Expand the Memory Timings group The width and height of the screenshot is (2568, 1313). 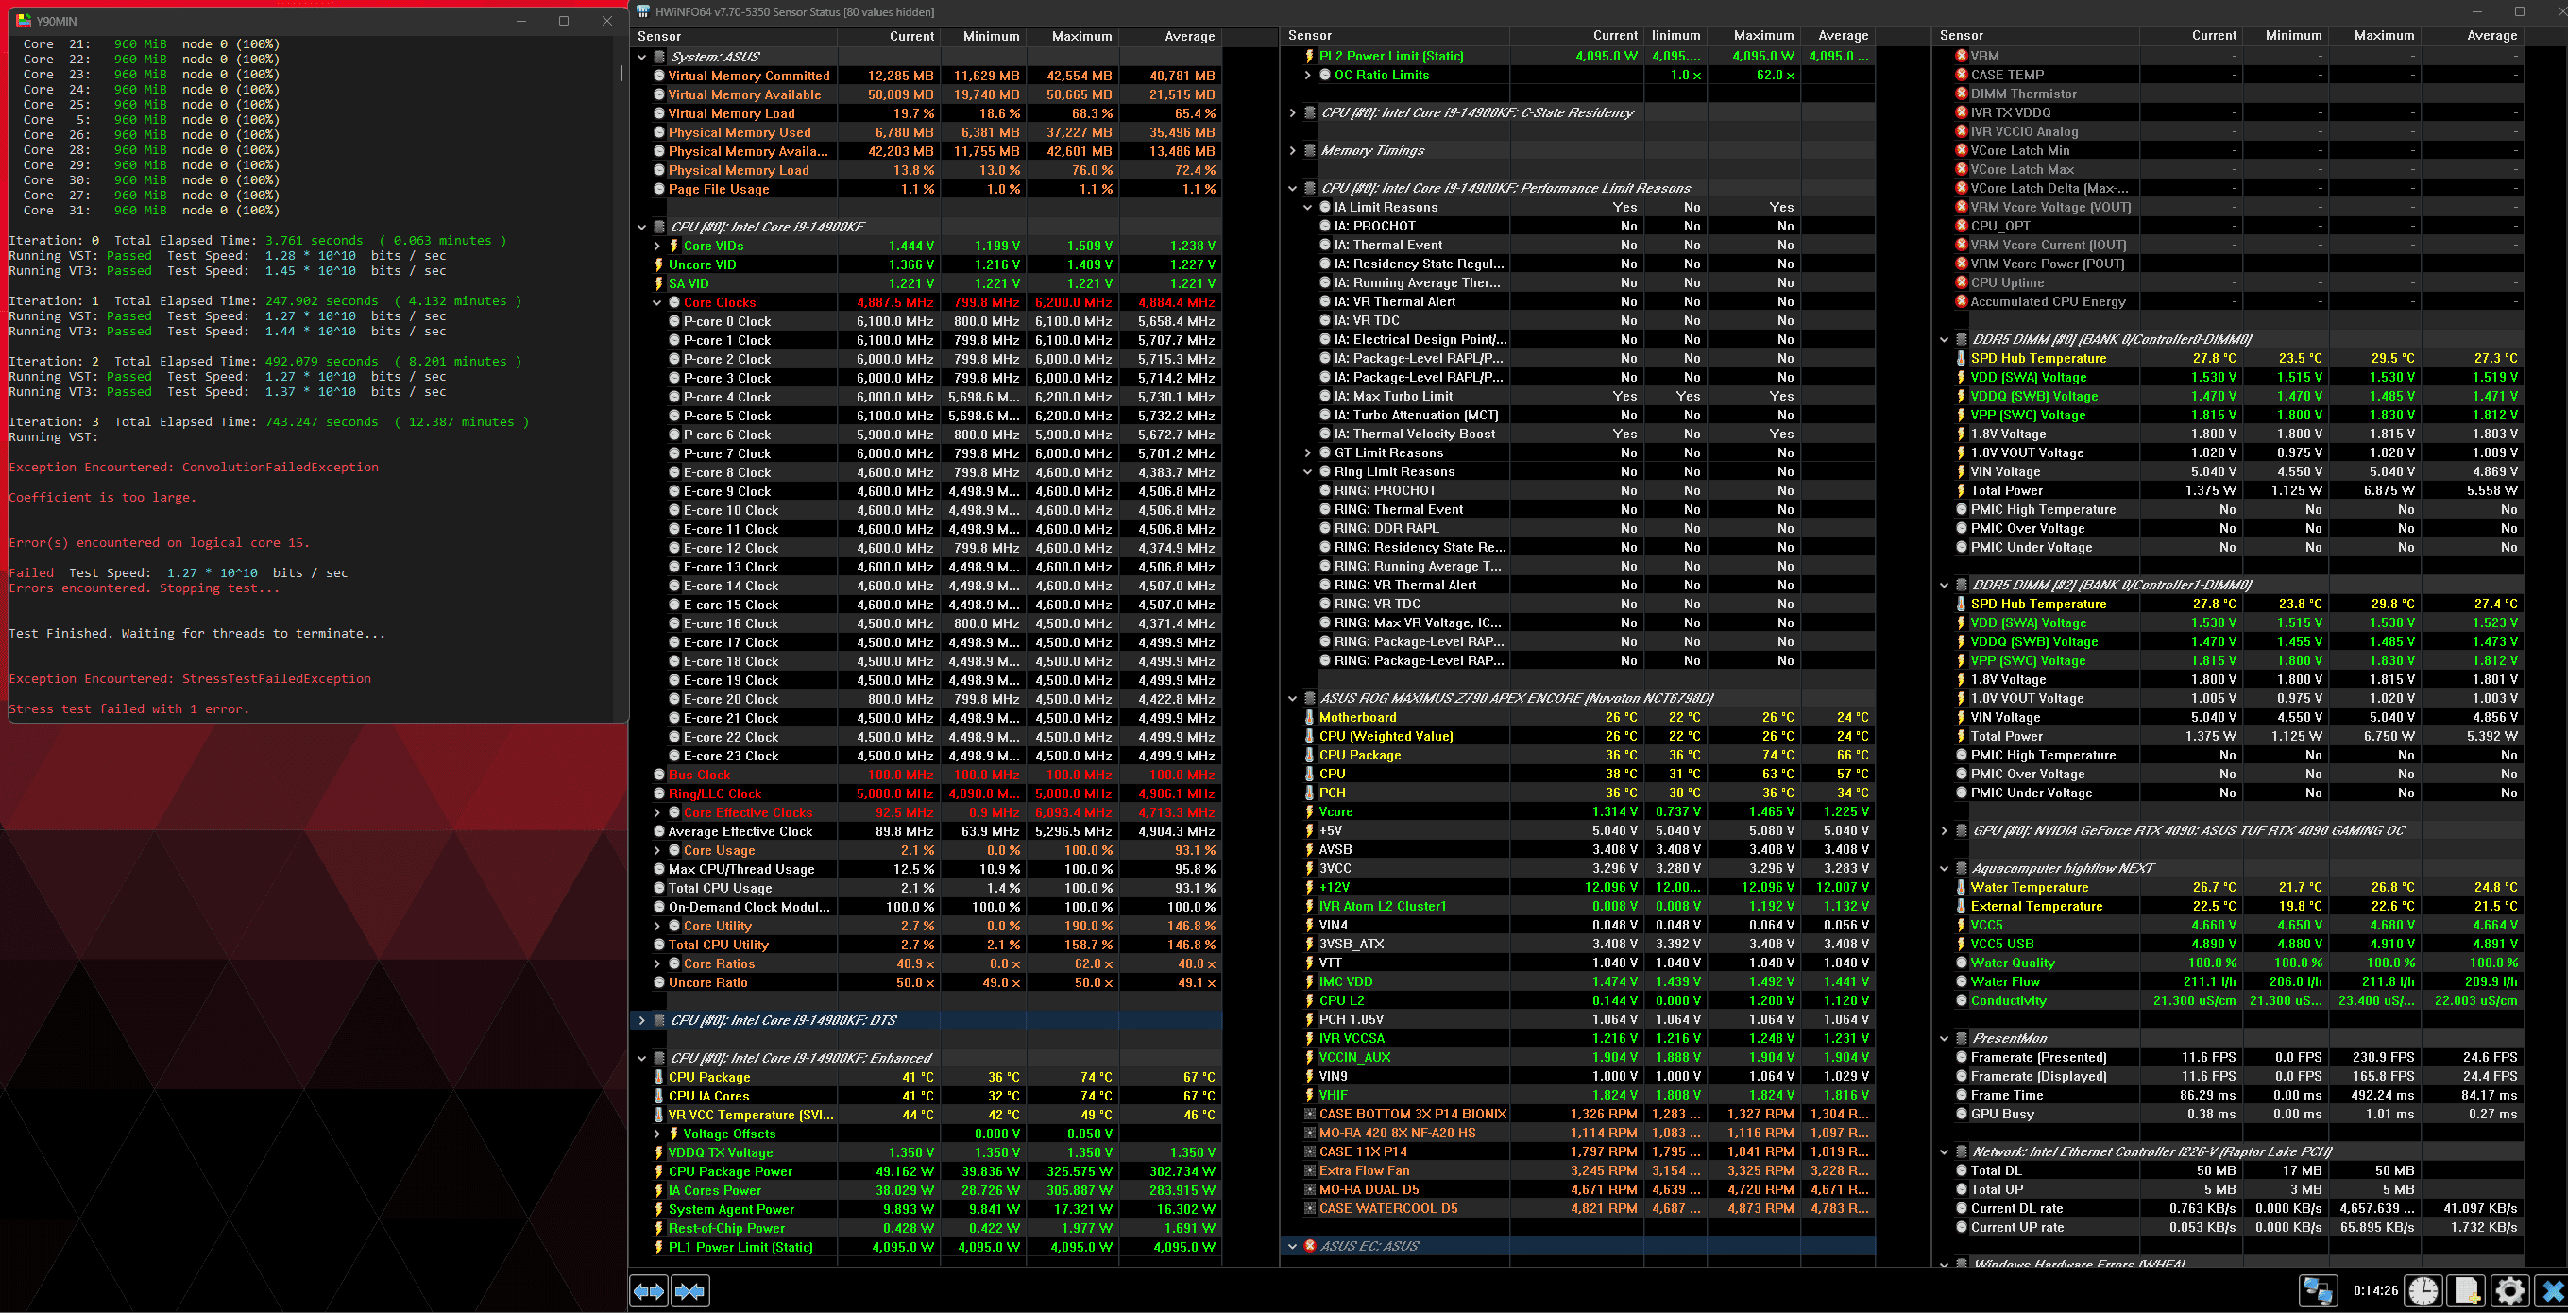click(1293, 150)
